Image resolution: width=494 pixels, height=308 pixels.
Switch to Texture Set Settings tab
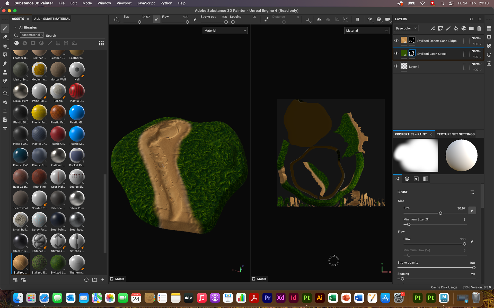pyautogui.click(x=455, y=134)
